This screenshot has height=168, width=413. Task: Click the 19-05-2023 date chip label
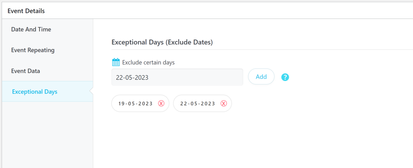[x=136, y=104]
